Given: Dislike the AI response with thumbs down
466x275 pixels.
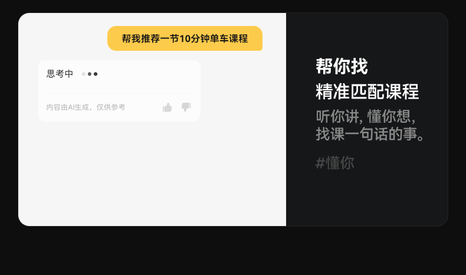Looking at the screenshot, I should click(x=186, y=107).
